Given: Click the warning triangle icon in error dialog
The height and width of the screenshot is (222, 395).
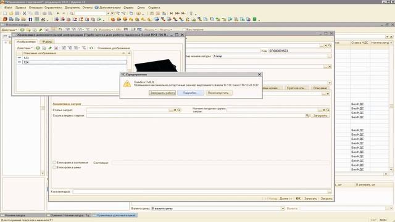Looking at the screenshot, I should click(x=127, y=84).
